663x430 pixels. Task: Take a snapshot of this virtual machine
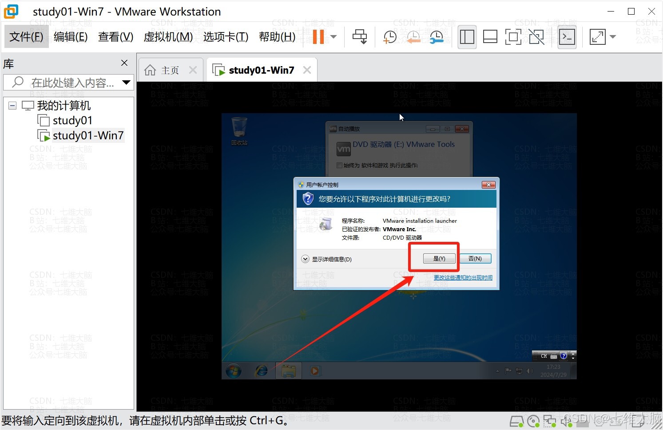pyautogui.click(x=389, y=37)
